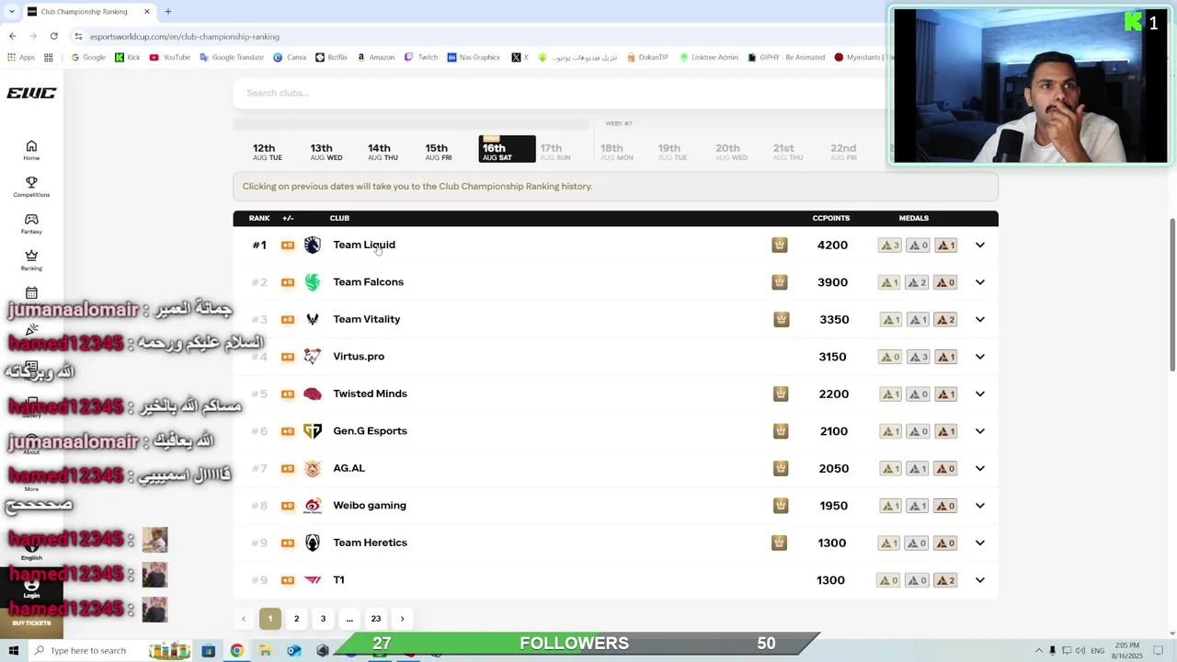Screen dimensions: 1177x662
Task: Select 13th Aug Wed date tab
Action: tap(325, 151)
